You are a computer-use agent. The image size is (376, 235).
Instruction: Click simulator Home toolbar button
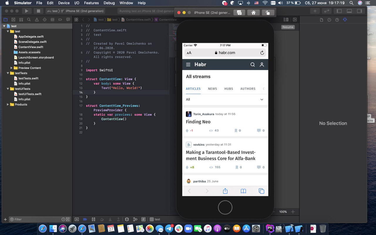pyautogui.click(x=254, y=13)
